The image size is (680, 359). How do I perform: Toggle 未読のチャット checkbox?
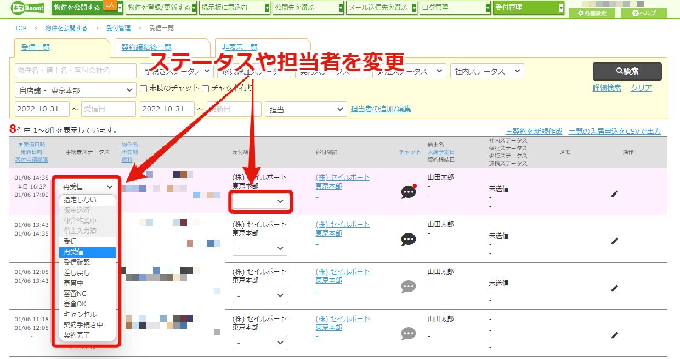[144, 88]
